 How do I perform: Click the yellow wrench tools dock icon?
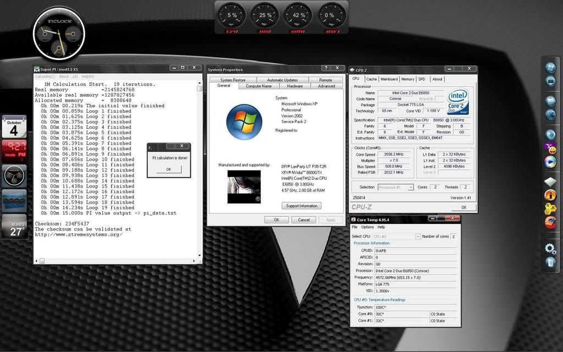550,208
